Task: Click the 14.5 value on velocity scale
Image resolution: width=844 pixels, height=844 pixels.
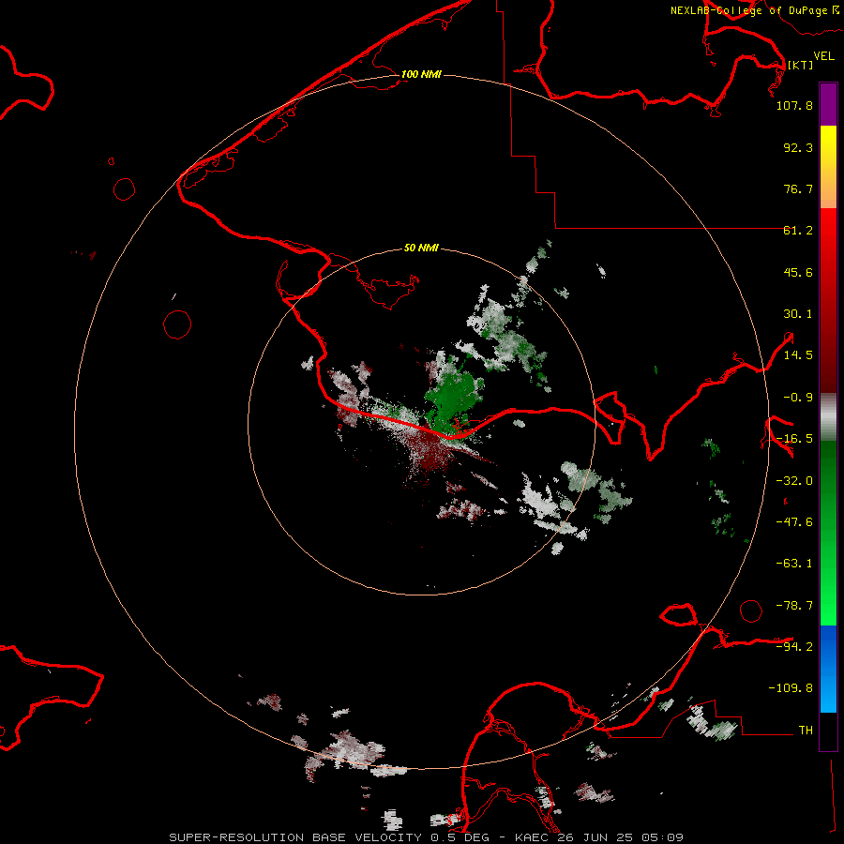Action: [798, 355]
